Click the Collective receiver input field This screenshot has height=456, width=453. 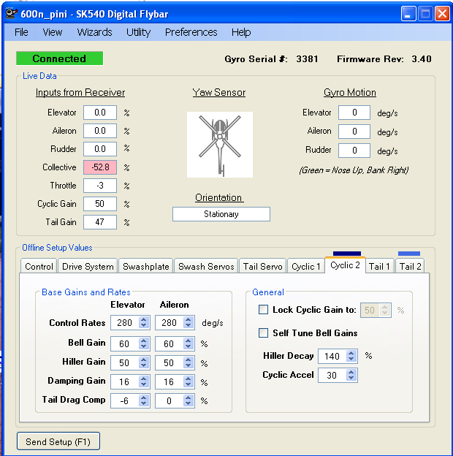point(100,167)
